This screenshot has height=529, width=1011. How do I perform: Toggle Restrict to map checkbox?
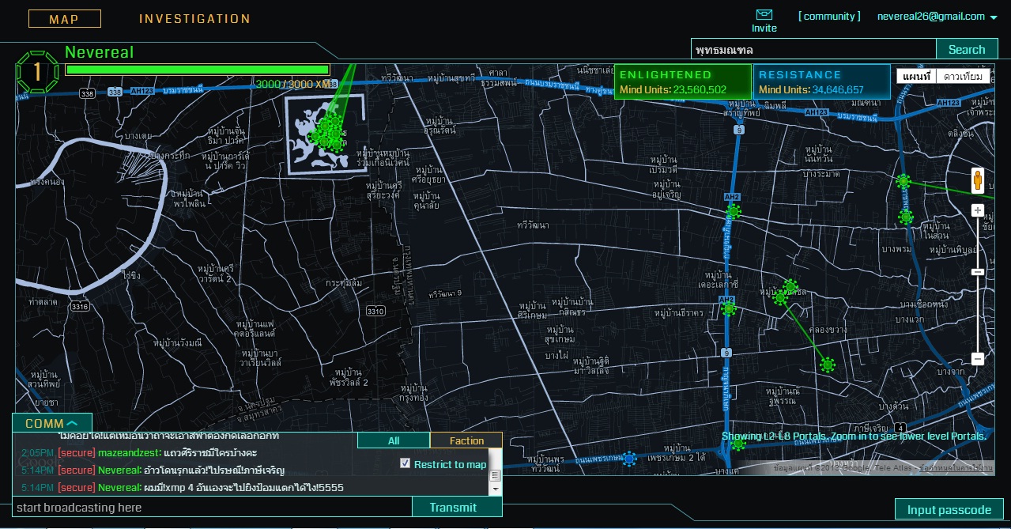[x=406, y=463]
